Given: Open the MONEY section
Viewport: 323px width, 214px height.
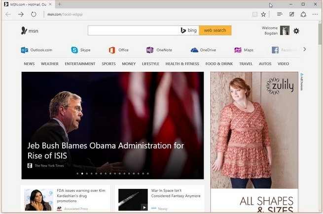Looking at the screenshot, I should click(x=129, y=64).
